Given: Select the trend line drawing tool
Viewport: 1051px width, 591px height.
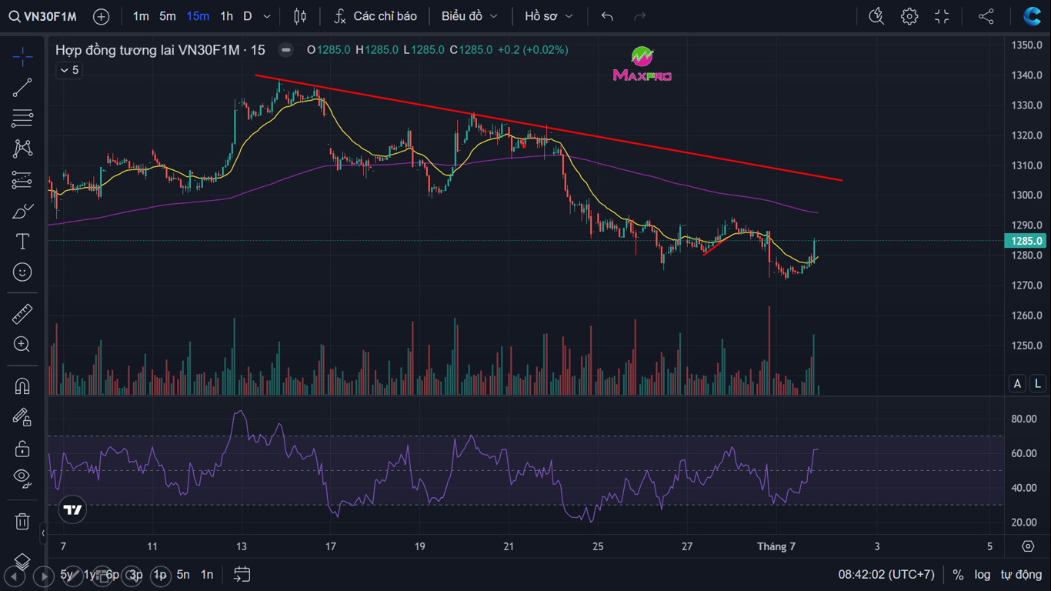Looking at the screenshot, I should 22,88.
